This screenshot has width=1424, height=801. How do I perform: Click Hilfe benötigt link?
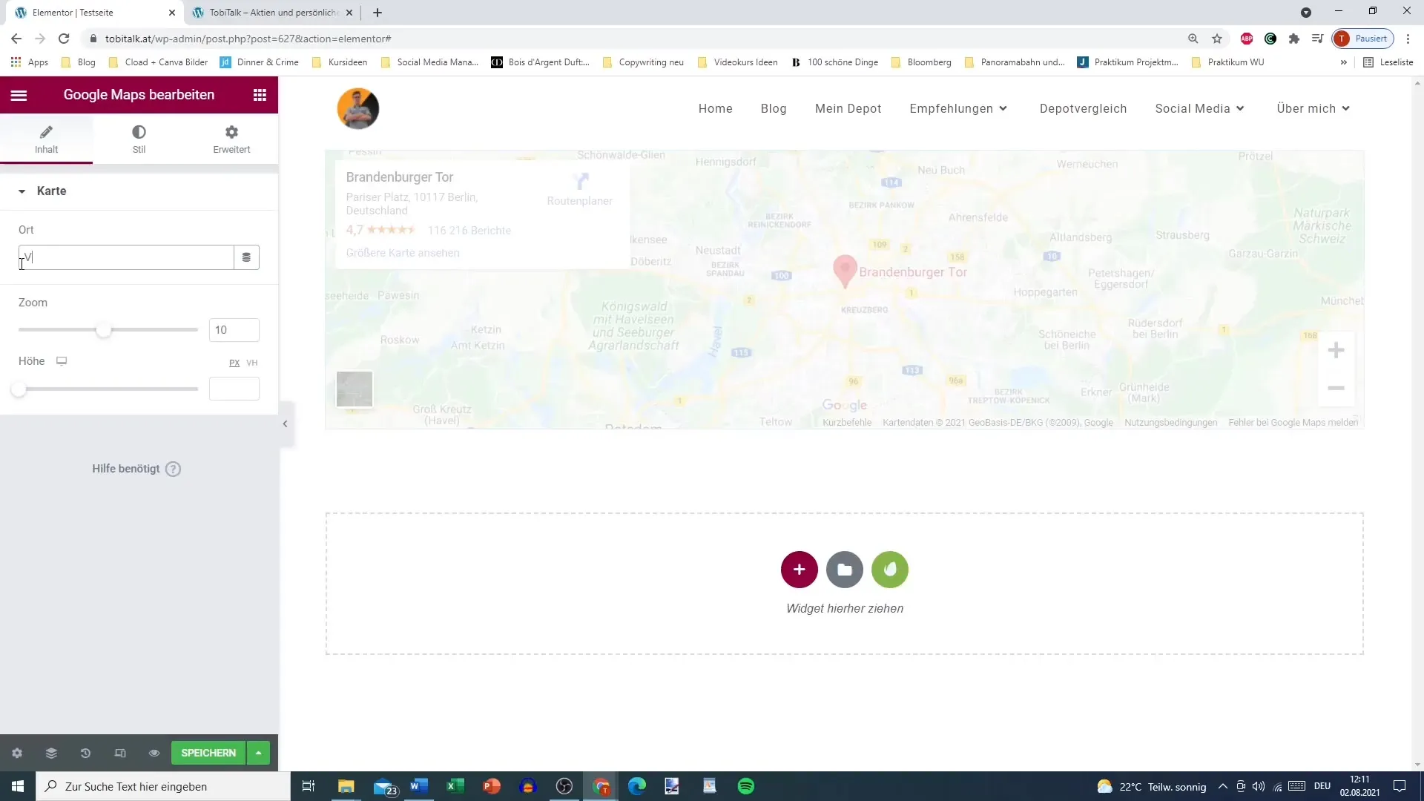(x=126, y=469)
